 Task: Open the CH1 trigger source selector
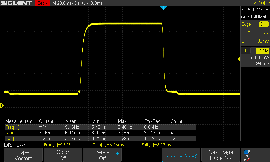pos(263,24)
